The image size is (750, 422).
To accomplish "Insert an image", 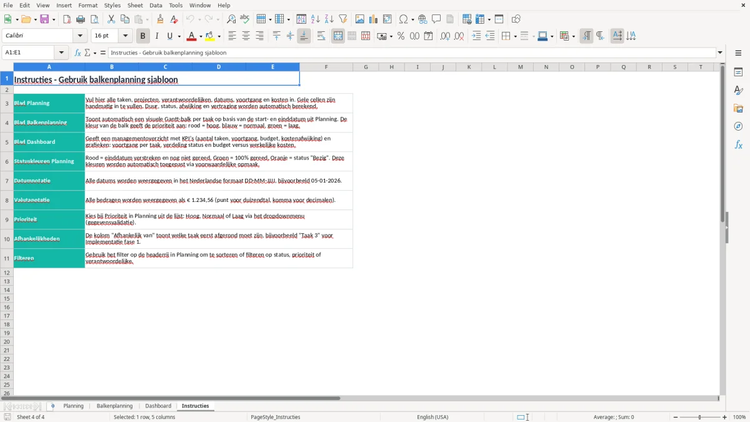I will (360, 19).
